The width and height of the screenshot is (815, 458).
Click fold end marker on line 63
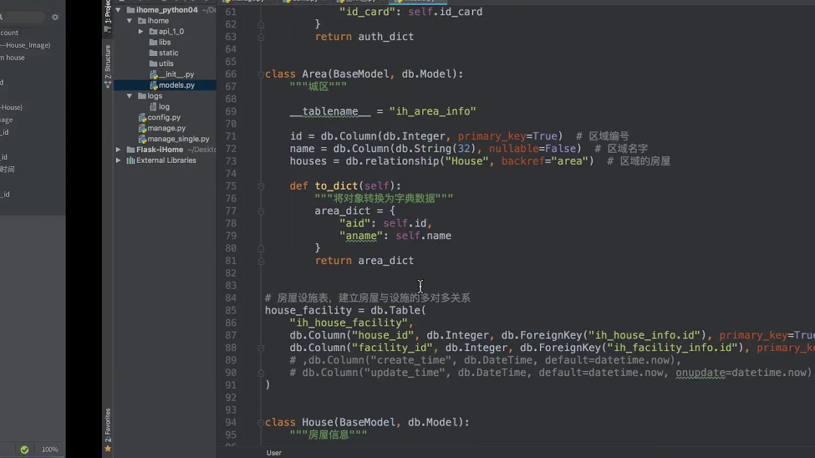pyautogui.click(x=261, y=37)
